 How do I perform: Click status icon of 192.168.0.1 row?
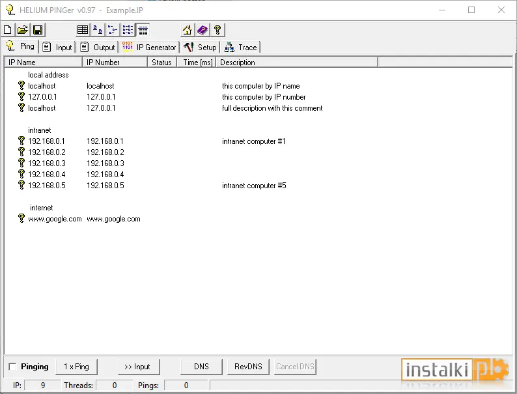click(21, 141)
